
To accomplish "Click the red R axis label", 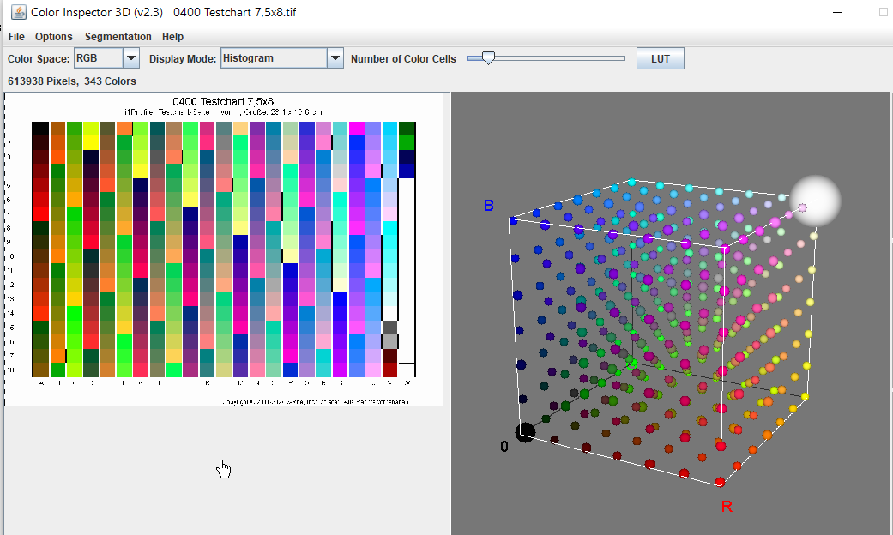I will click(727, 507).
